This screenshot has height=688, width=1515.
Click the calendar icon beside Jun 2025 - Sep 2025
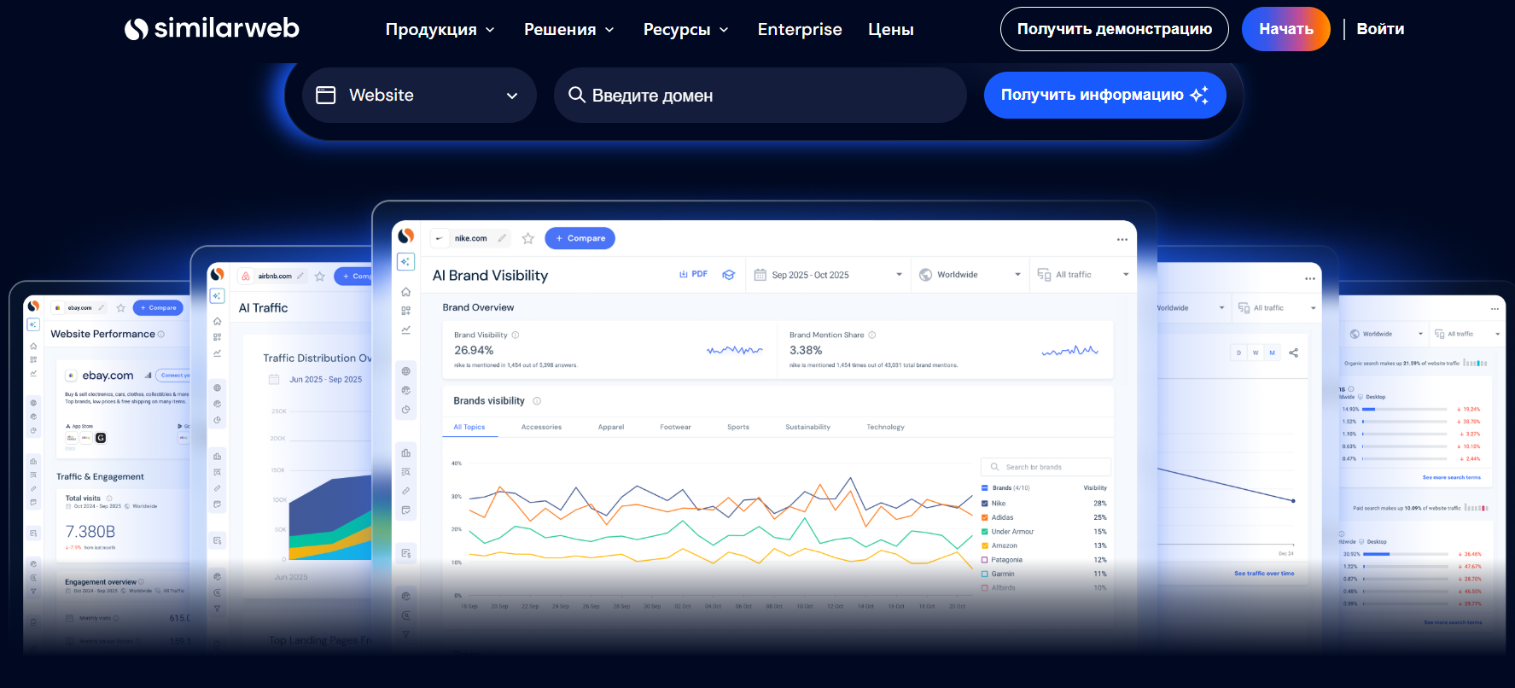click(x=274, y=380)
